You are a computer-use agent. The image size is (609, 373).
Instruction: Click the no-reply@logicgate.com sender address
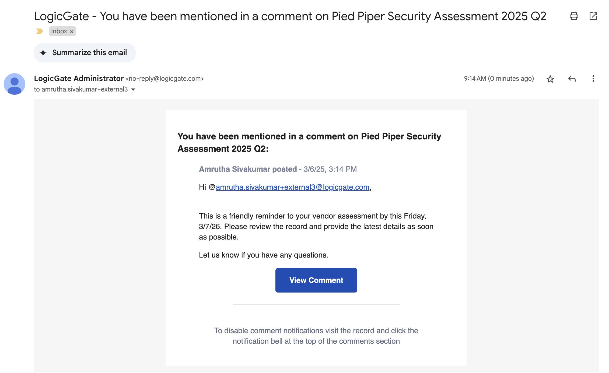click(x=165, y=79)
